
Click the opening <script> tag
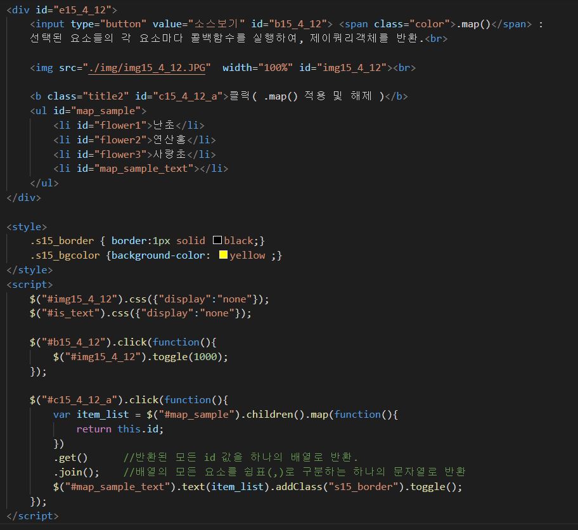coord(30,285)
